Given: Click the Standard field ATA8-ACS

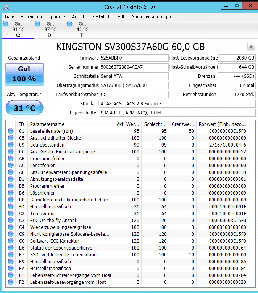Looking at the screenshot, I should pos(178,104).
